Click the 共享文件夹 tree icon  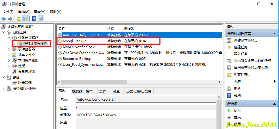coord(14,55)
